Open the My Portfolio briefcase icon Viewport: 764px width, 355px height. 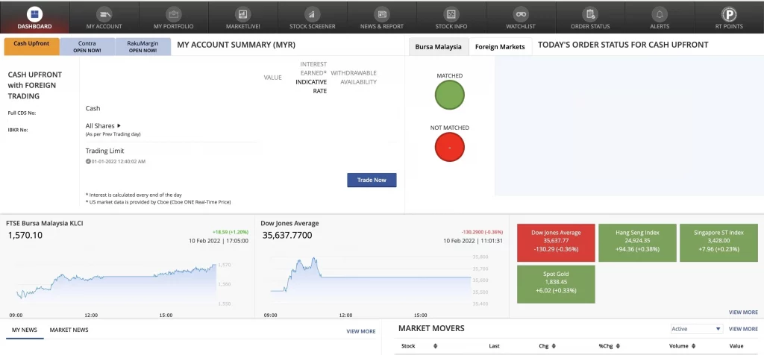tap(173, 13)
